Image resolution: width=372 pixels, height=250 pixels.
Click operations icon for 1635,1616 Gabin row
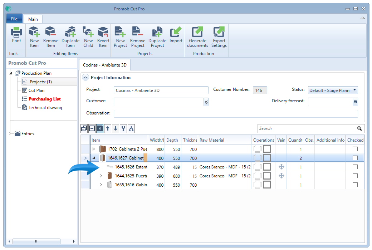pyautogui.click(x=258, y=185)
